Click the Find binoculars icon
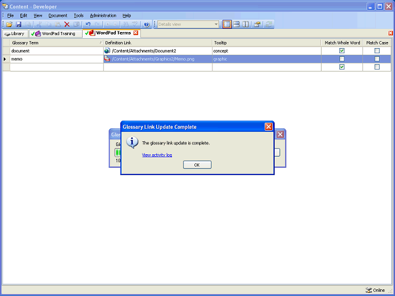The image size is (395, 296). coord(126,25)
